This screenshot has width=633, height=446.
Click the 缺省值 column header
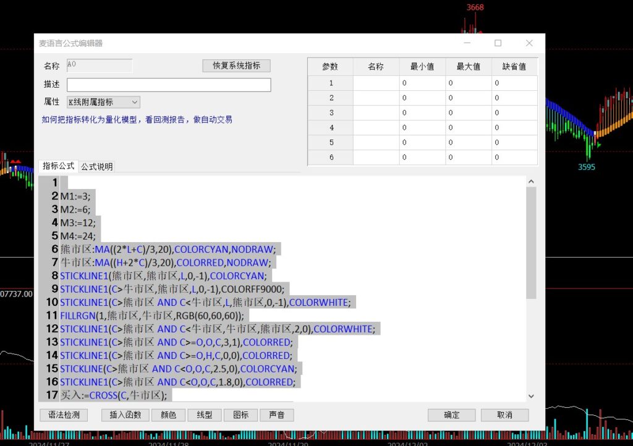coord(515,67)
